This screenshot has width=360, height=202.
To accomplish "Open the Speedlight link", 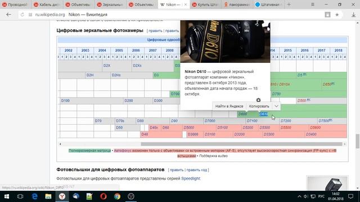I will pos(190,178).
